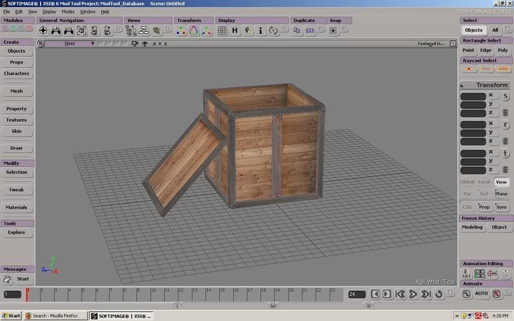The image size is (514, 321).
Task: Open the Display menu
Action: click(x=49, y=12)
